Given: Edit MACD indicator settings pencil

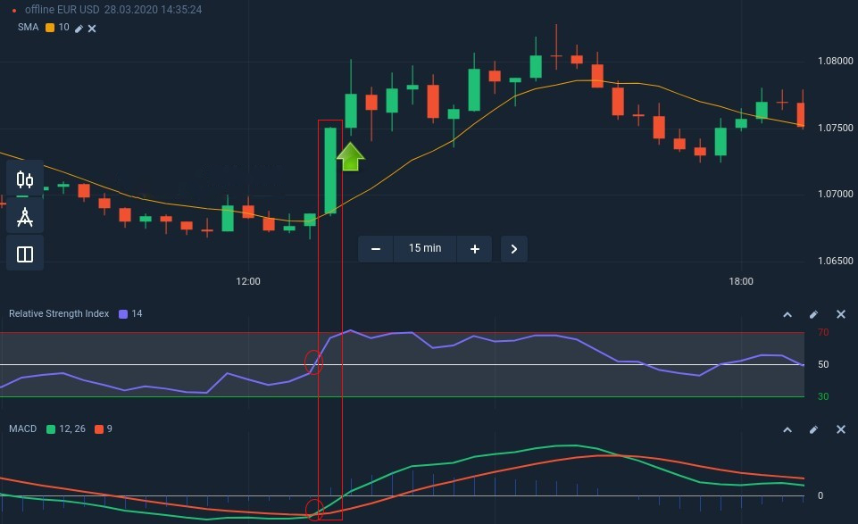Looking at the screenshot, I should [x=813, y=429].
